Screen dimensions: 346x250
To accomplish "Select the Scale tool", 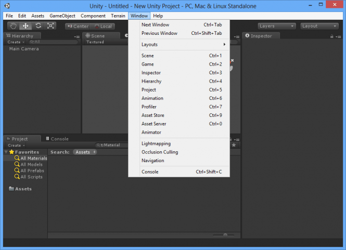I will pyautogui.click(x=50, y=26).
